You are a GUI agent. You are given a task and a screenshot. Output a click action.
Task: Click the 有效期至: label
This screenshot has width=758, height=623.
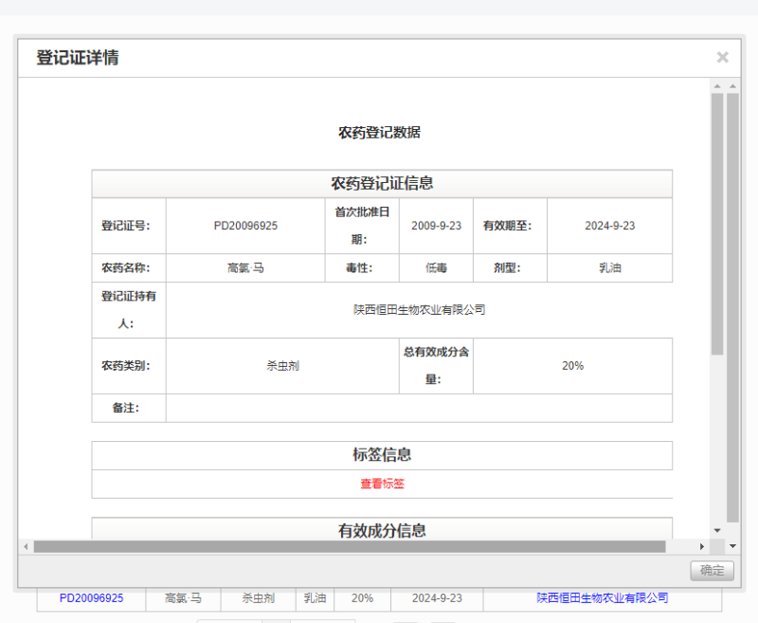507,226
